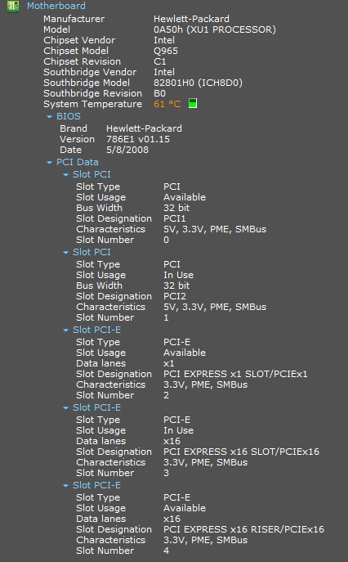Click the Motherboard circuit board icon
The image size is (348, 562).
pos(13,6)
